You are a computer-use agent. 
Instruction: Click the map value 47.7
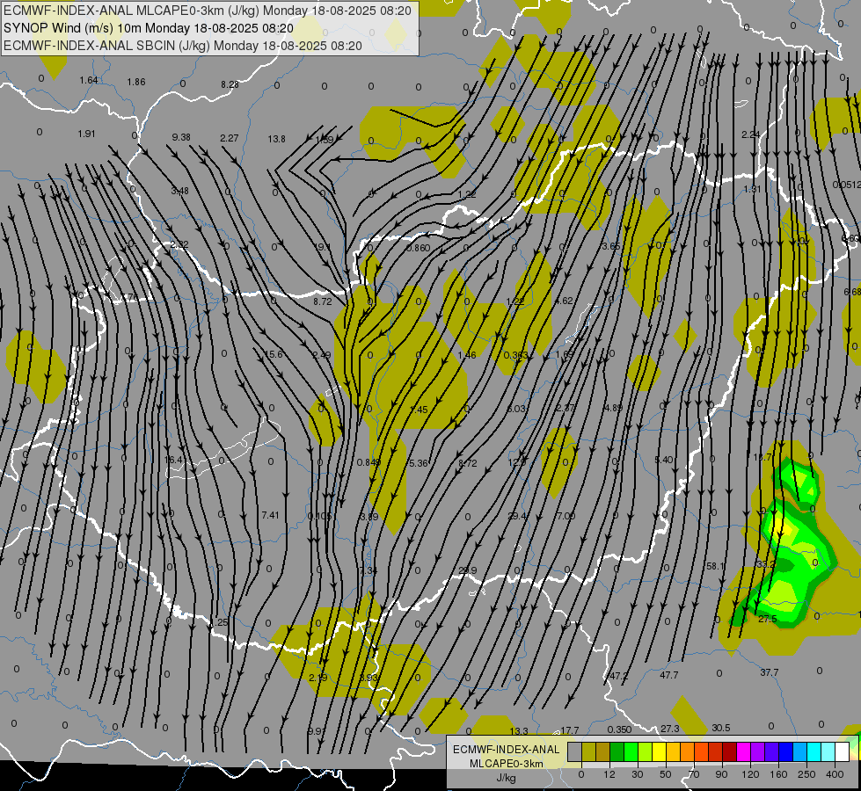668,675
